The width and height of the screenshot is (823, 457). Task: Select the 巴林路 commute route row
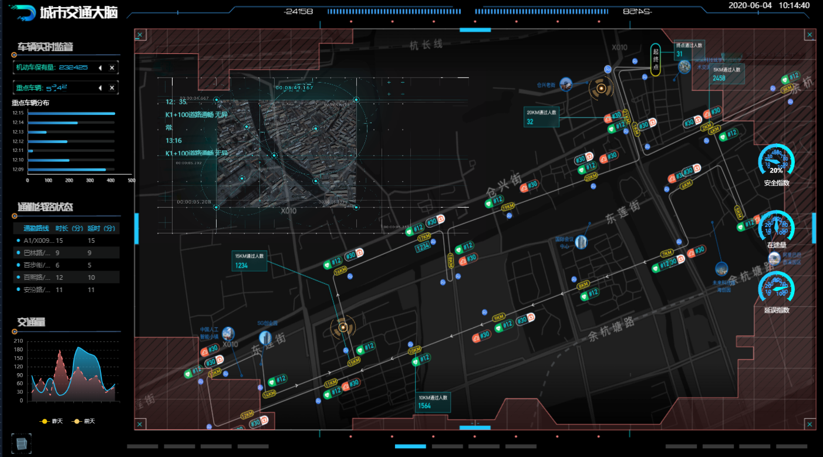(x=66, y=253)
